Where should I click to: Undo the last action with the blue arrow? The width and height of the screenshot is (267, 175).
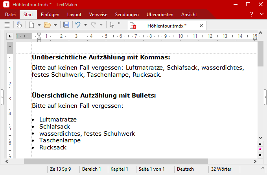(78, 25)
